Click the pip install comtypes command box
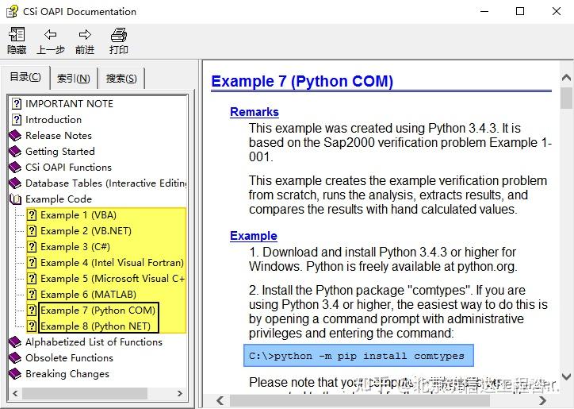Viewport: 574px width, 409px height. click(358, 356)
